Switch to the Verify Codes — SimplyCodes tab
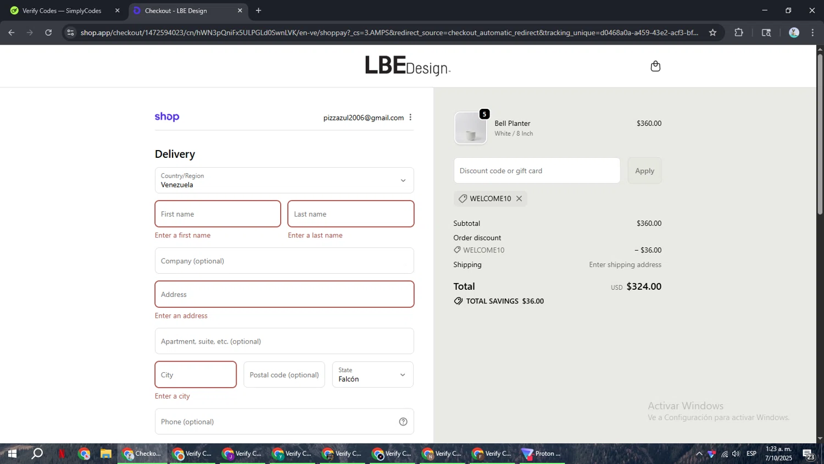The width and height of the screenshot is (824, 464). tap(64, 10)
